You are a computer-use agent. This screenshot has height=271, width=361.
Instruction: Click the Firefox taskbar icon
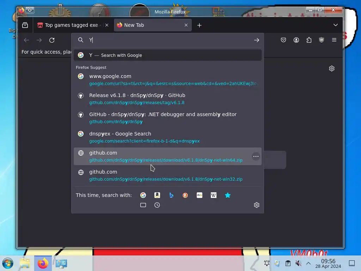[43, 263]
